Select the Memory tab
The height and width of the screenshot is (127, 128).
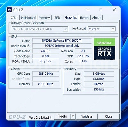click(x=44, y=18)
